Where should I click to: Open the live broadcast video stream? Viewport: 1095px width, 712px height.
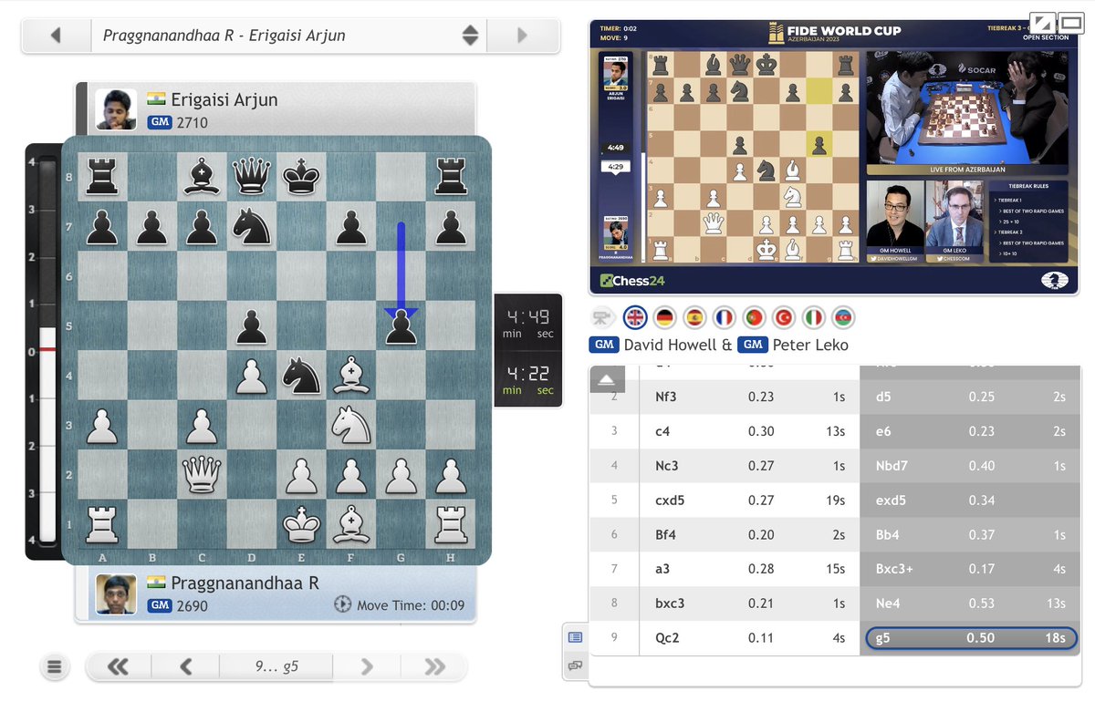[834, 158]
